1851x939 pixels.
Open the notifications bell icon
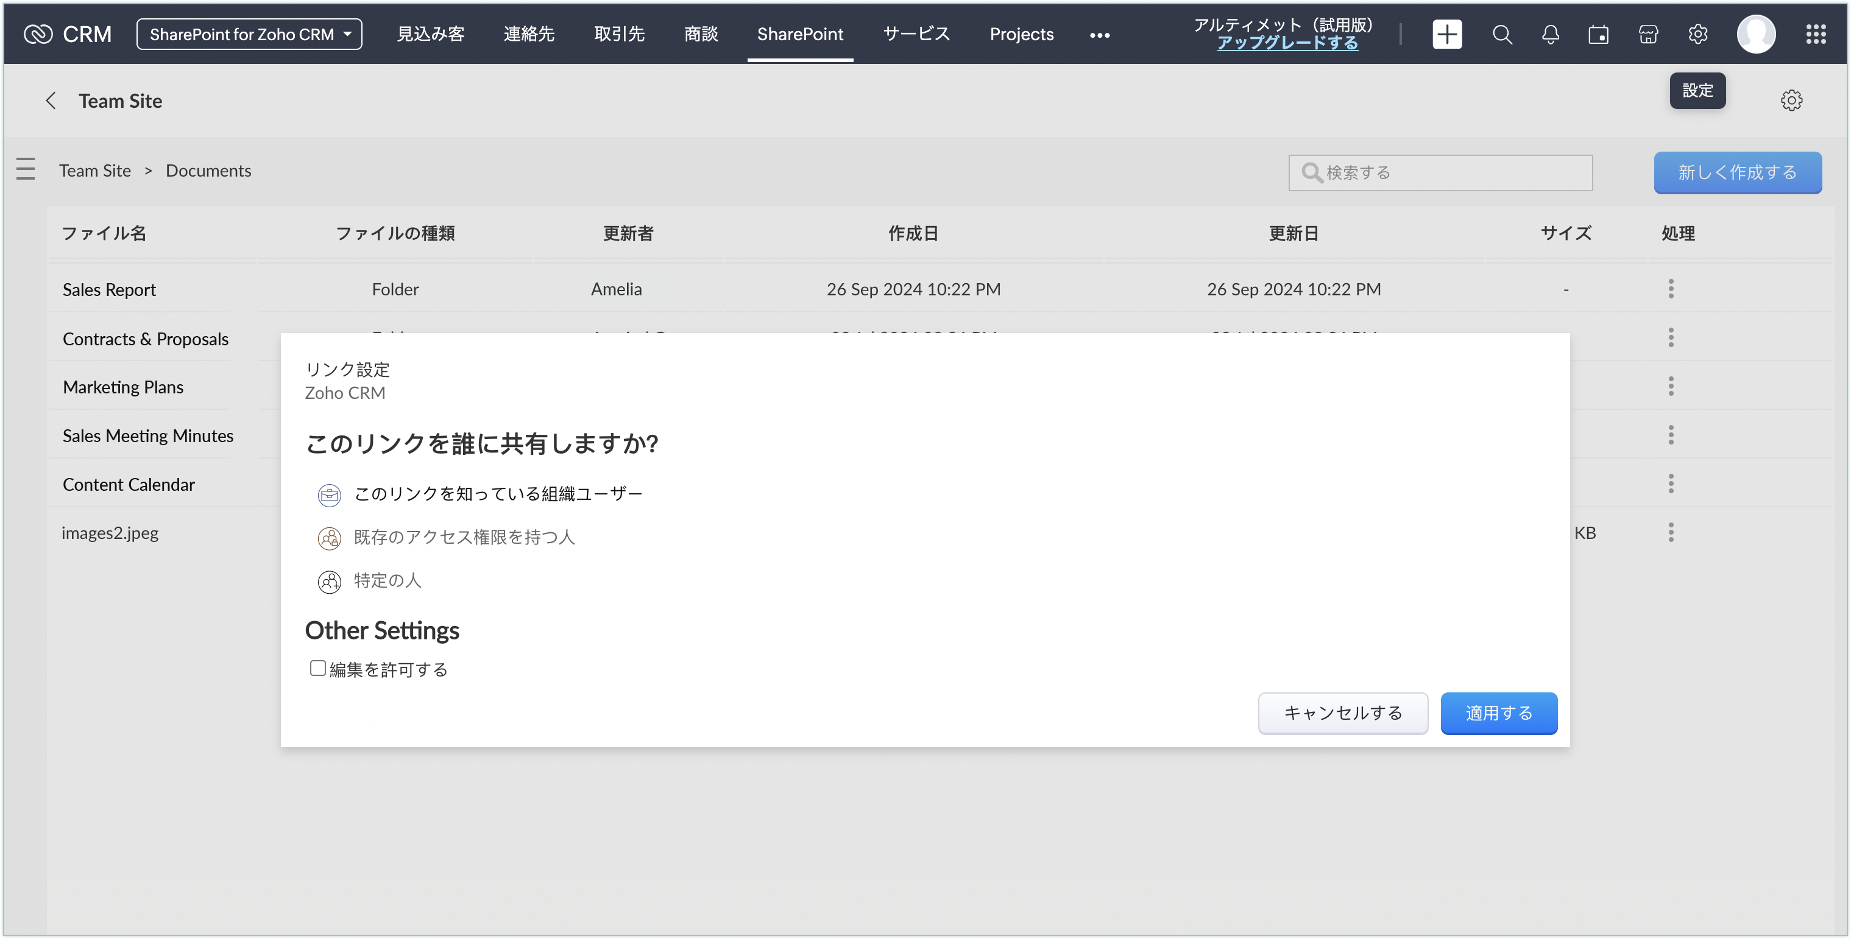pyautogui.click(x=1550, y=35)
